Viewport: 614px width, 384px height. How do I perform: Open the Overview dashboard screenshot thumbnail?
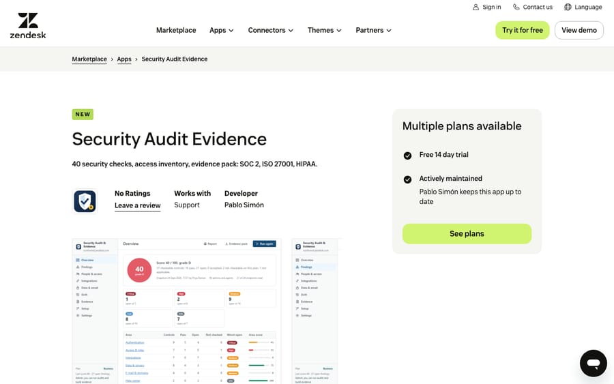[177, 311]
